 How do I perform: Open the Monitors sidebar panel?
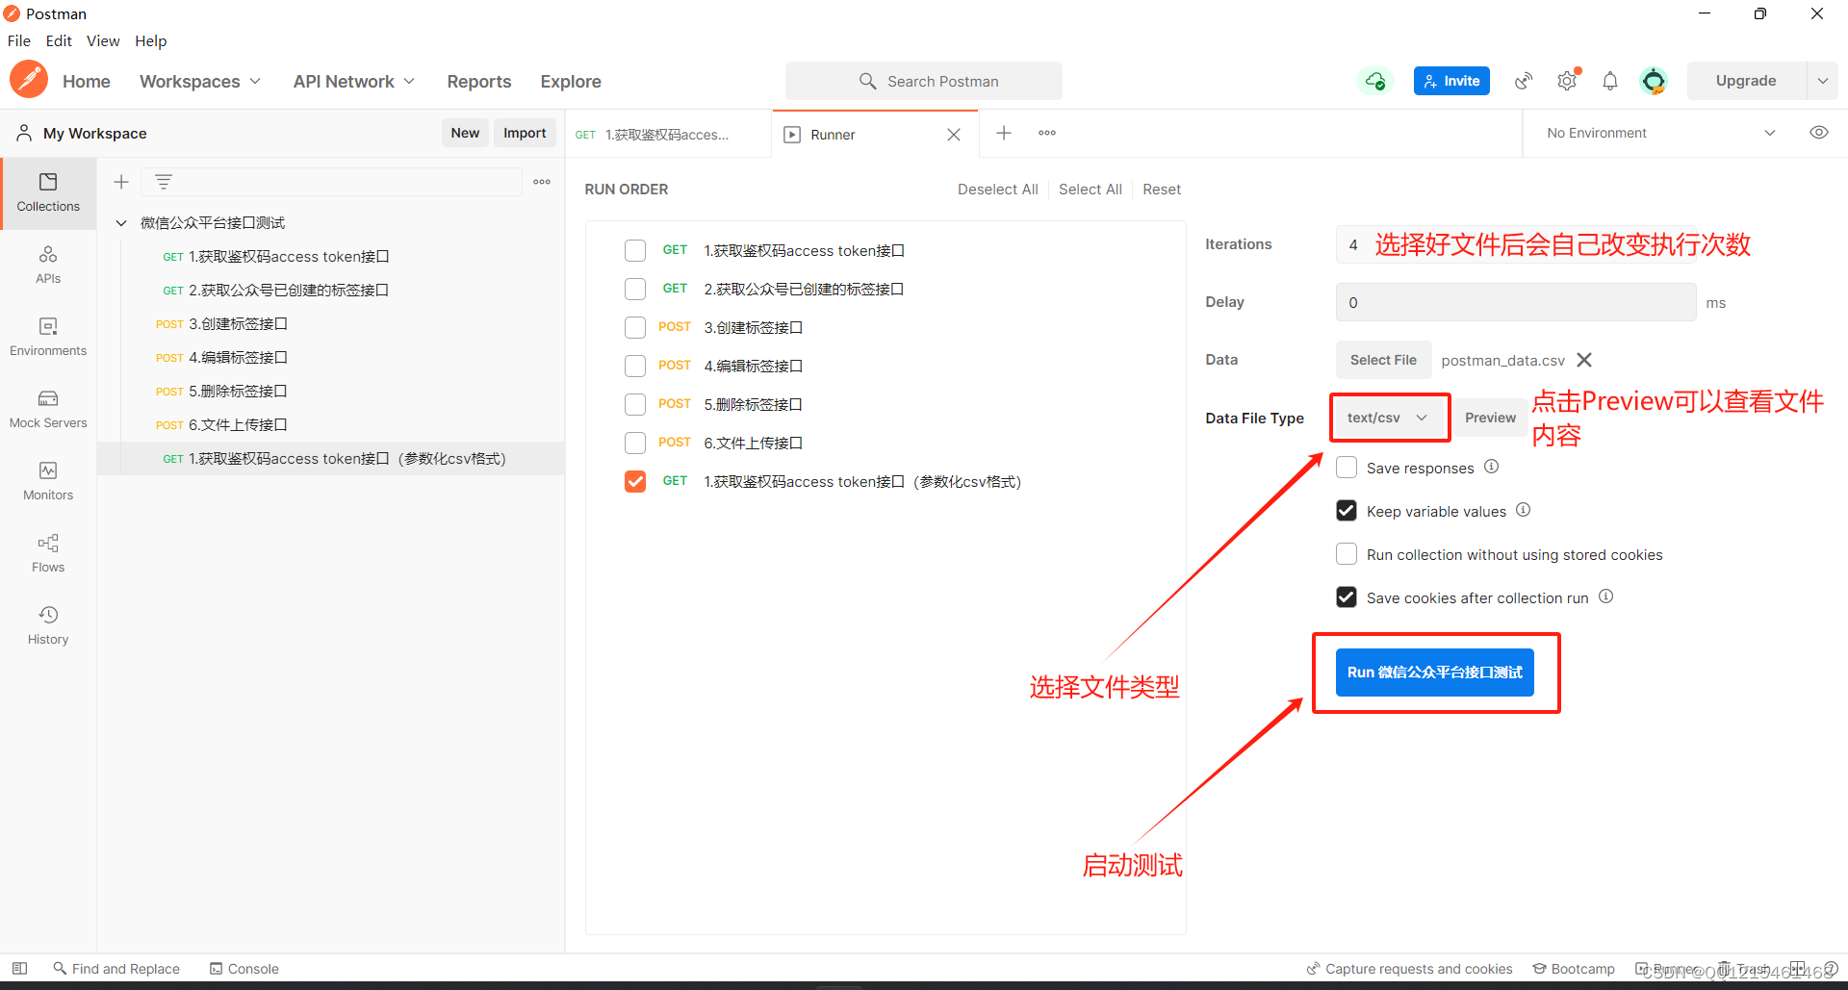point(48,481)
